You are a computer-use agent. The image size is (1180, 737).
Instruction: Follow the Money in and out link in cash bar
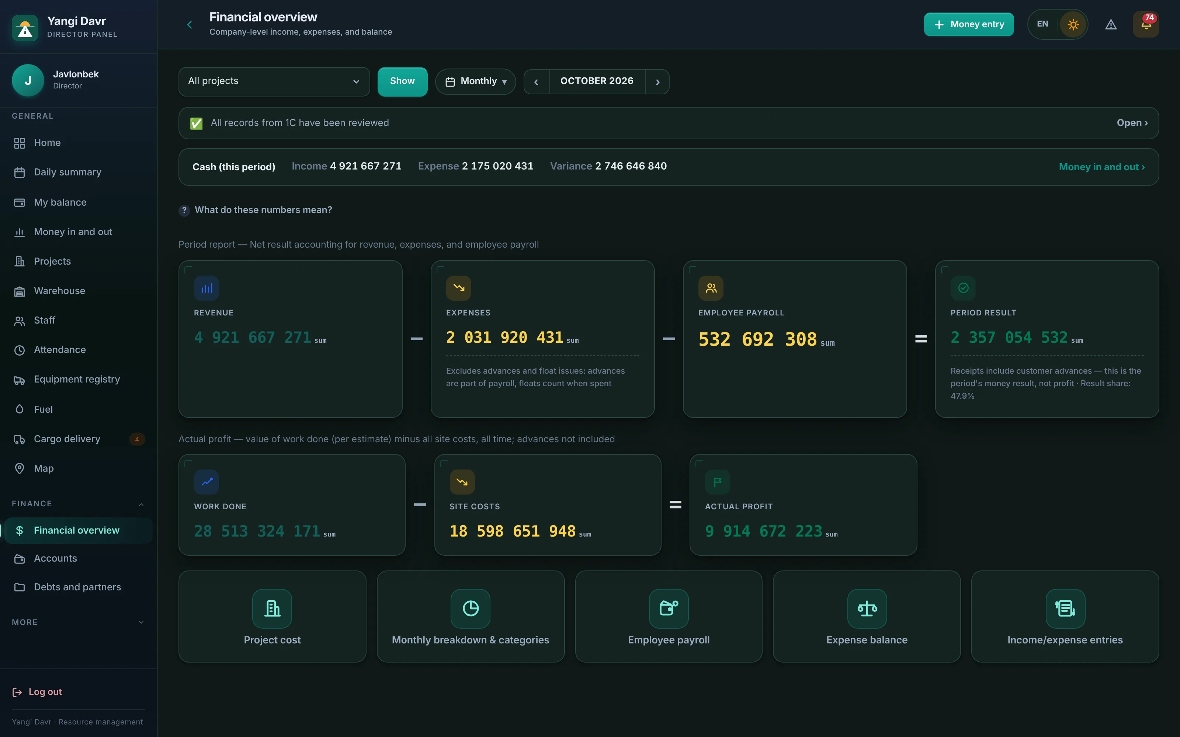click(x=1101, y=167)
